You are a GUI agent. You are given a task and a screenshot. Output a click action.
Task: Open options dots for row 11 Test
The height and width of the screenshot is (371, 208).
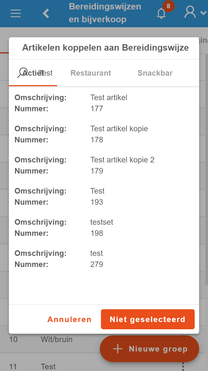183,366
